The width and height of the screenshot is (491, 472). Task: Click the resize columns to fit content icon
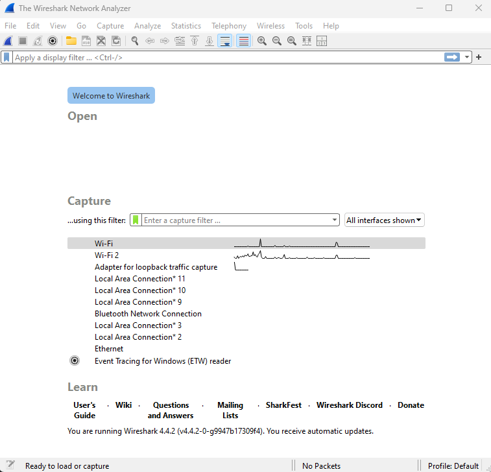[x=307, y=41]
